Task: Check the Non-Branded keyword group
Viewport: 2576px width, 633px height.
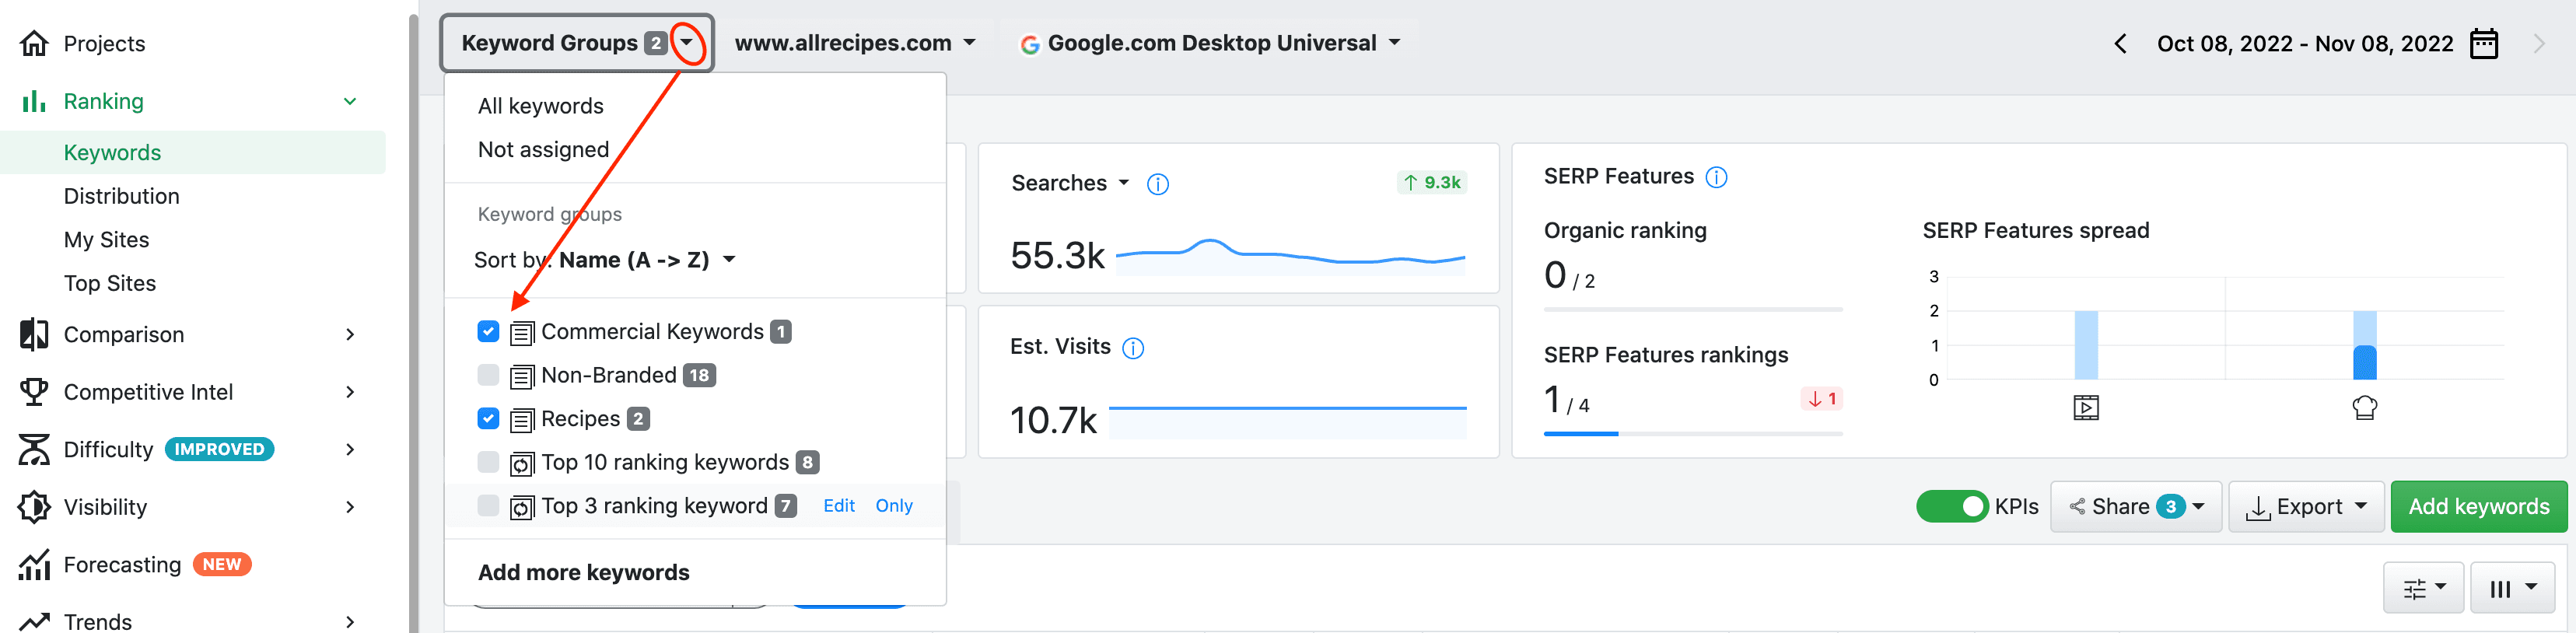Action: pyautogui.click(x=488, y=375)
